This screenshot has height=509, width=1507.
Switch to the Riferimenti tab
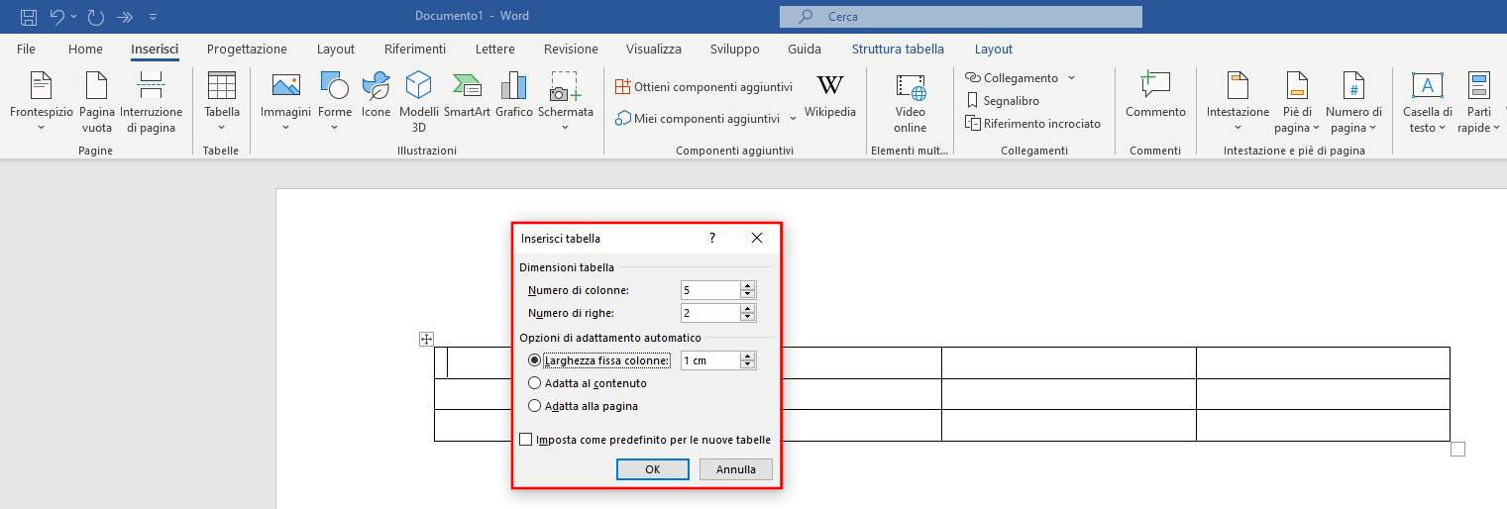[x=415, y=49]
